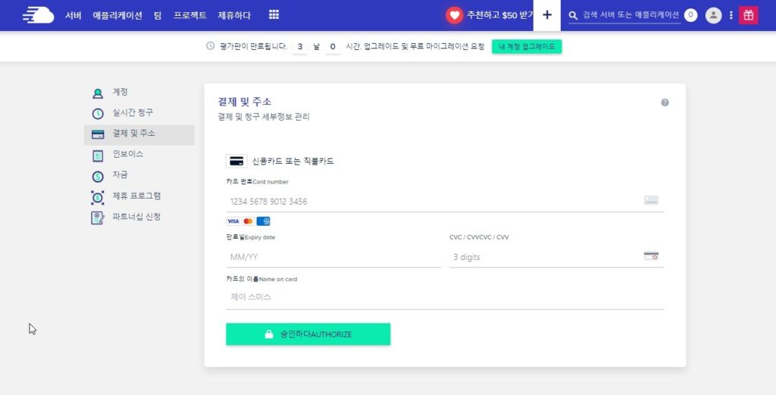Viewport: 776px width, 395px height.
Task: Open the 서버 menu
Action: (x=74, y=15)
